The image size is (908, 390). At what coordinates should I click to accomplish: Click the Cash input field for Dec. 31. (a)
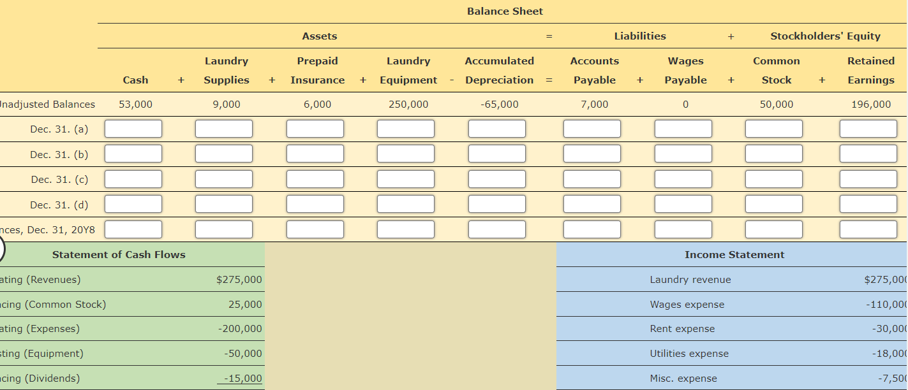[x=133, y=128]
